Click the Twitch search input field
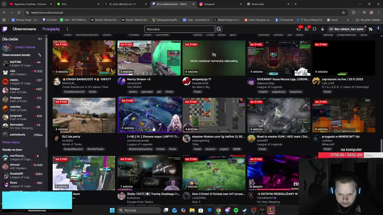Image resolution: width=383 pixels, height=215 pixels. coord(180,29)
